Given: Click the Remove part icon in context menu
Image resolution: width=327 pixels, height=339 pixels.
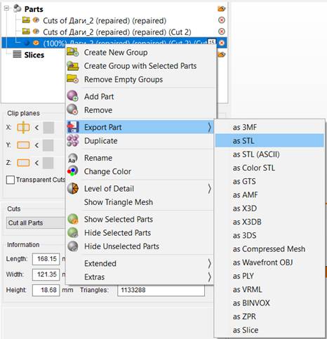Looking at the screenshot, I should pos(72,109).
